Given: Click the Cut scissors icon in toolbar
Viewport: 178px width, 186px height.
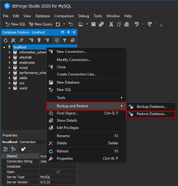Looking at the screenshot, I should 111,24.
